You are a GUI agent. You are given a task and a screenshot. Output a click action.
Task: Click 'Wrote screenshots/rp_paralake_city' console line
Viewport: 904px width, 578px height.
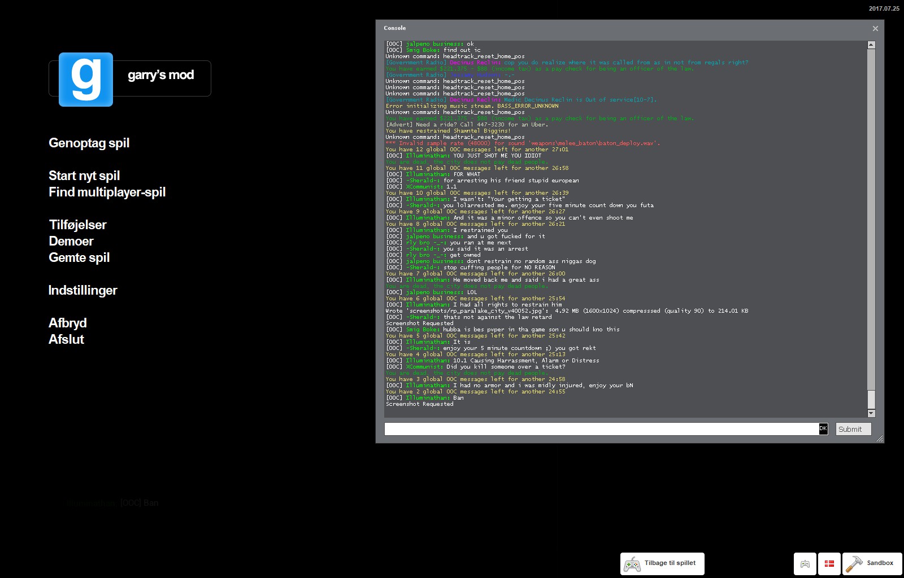(567, 311)
